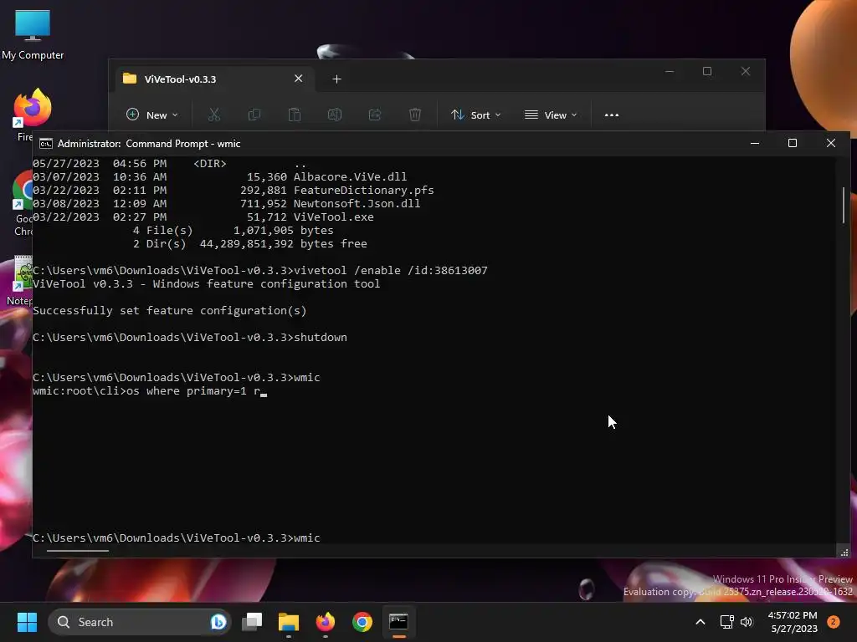Viewport: 857px width, 642px height.
Task: Click the FeatureDictionary.pfs line
Action: [x=233, y=190]
